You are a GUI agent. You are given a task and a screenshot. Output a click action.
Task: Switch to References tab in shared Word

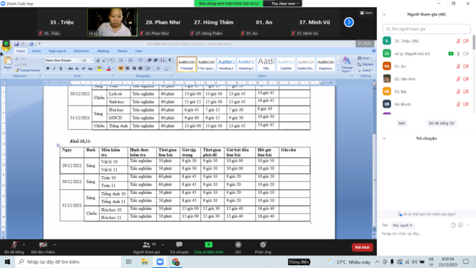(82, 51)
